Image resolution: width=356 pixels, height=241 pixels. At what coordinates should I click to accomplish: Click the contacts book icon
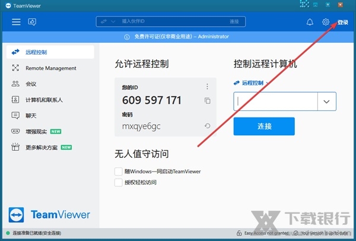click(x=15, y=100)
